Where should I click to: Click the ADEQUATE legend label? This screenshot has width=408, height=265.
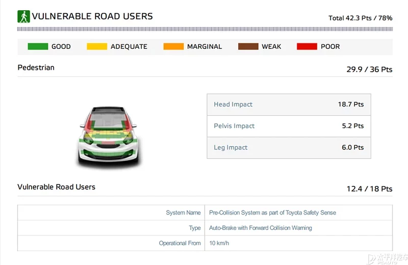point(129,46)
